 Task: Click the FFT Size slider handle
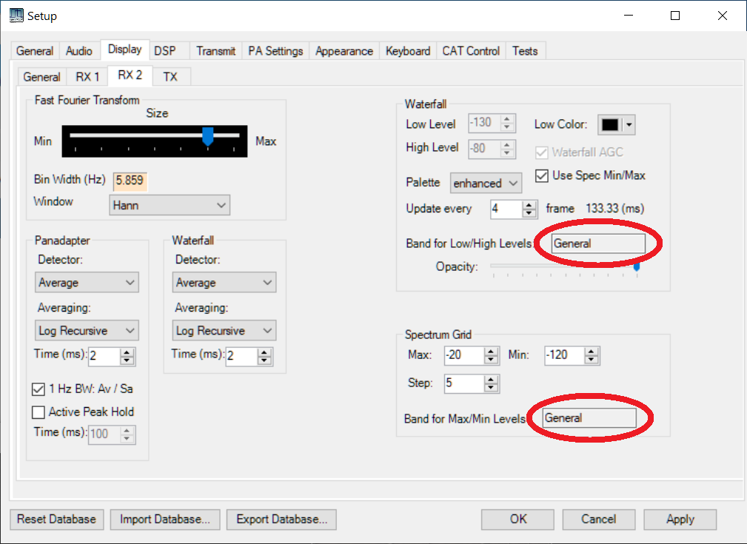208,136
